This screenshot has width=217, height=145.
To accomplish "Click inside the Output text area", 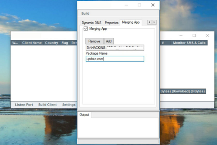I will (118, 128).
